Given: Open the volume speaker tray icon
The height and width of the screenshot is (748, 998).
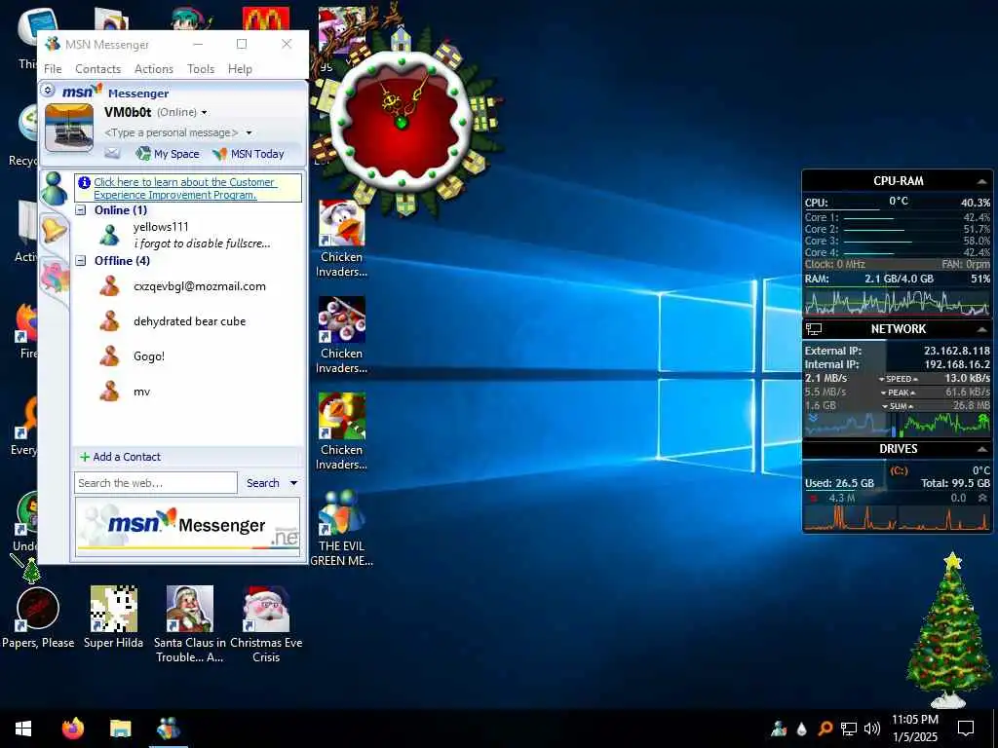Looking at the screenshot, I should tap(871, 729).
